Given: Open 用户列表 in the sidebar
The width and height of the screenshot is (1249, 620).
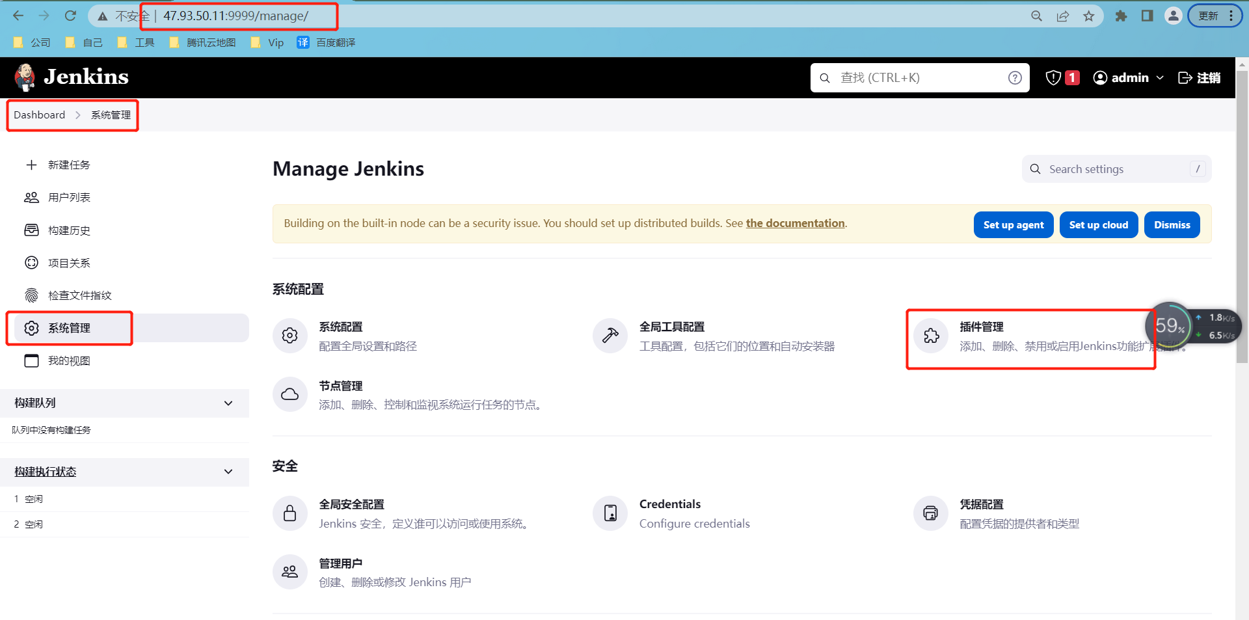Looking at the screenshot, I should coord(68,198).
